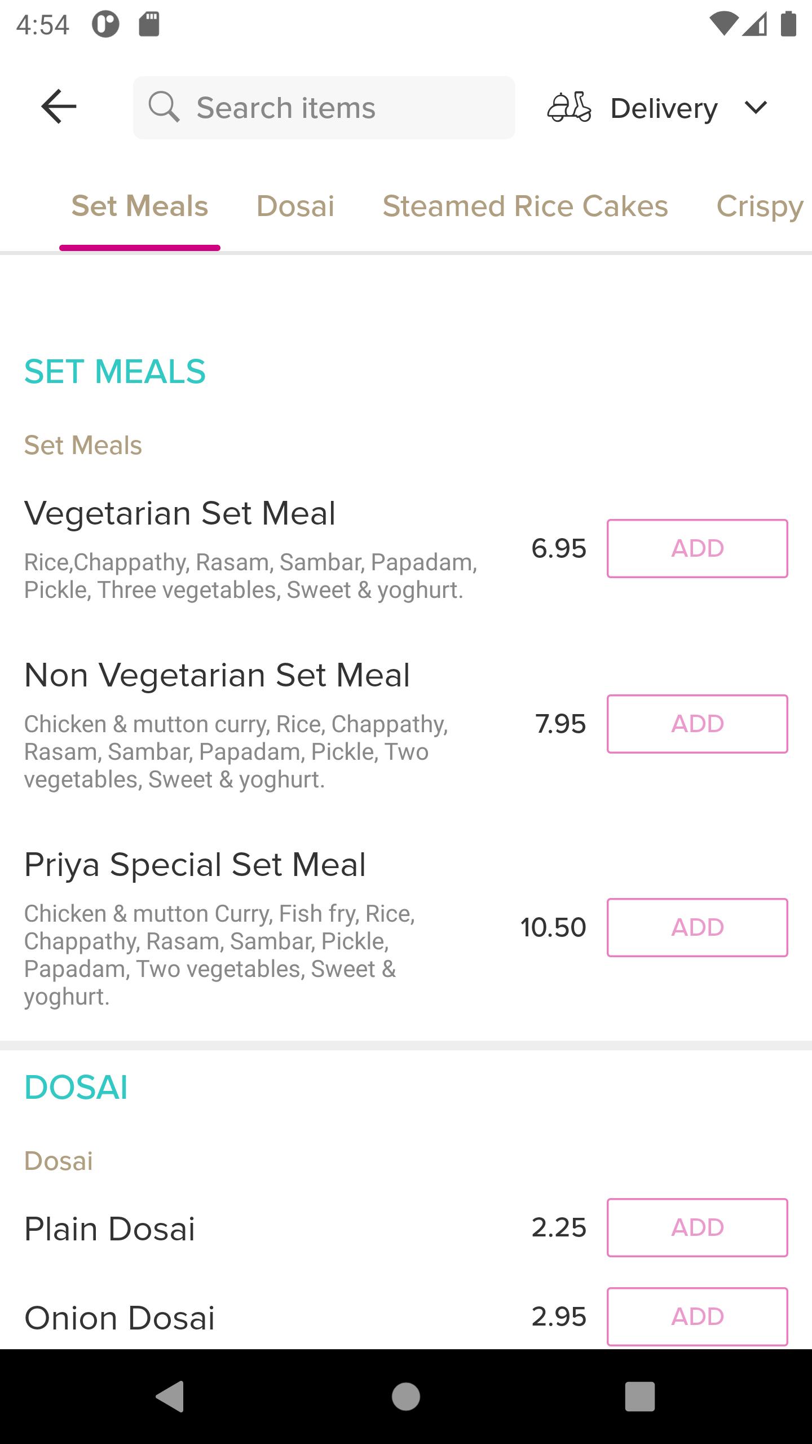
Task: Tap the delivery scooter icon
Action: pyautogui.click(x=570, y=107)
